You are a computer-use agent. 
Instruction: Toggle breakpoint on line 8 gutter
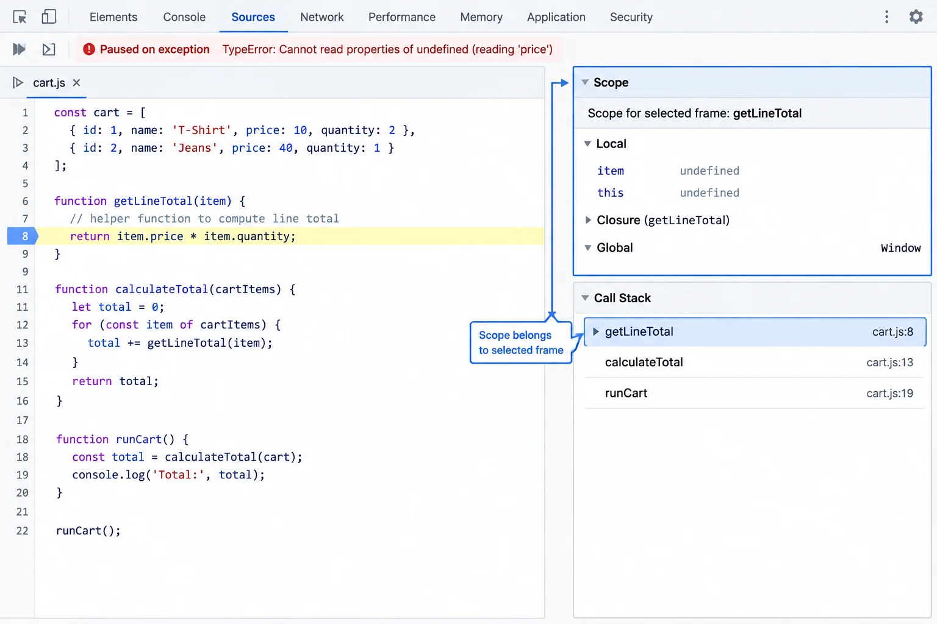(x=23, y=236)
